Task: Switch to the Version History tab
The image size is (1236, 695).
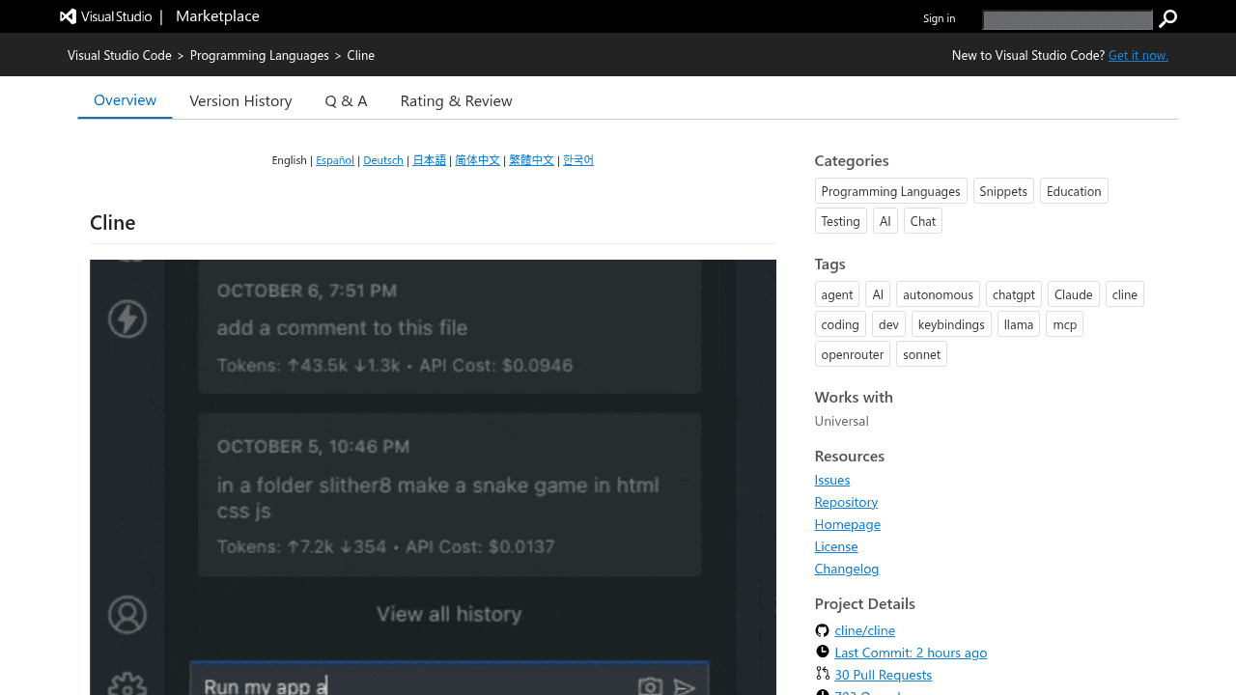Action: pos(240,100)
